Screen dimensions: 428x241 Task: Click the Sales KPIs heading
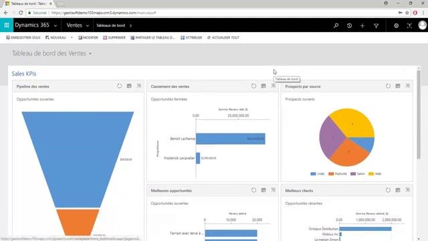coord(24,74)
